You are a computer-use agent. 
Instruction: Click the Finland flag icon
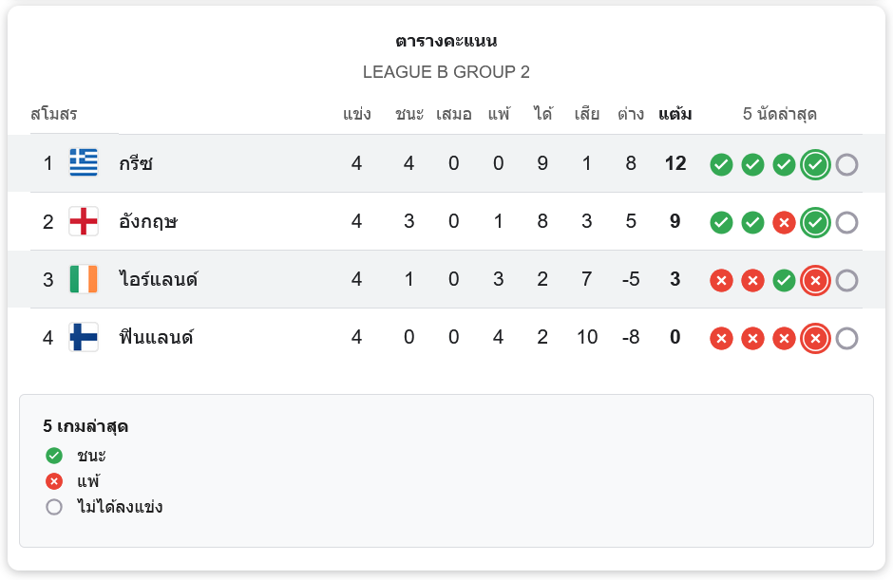(x=84, y=337)
